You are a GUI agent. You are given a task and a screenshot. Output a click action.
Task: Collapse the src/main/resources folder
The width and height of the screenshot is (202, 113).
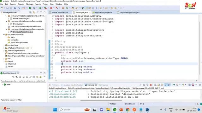coord(4,35)
